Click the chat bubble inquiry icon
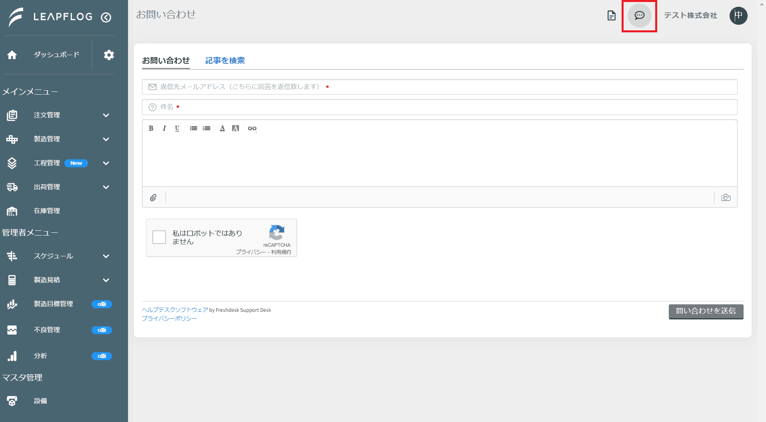The image size is (766, 422). coord(639,16)
